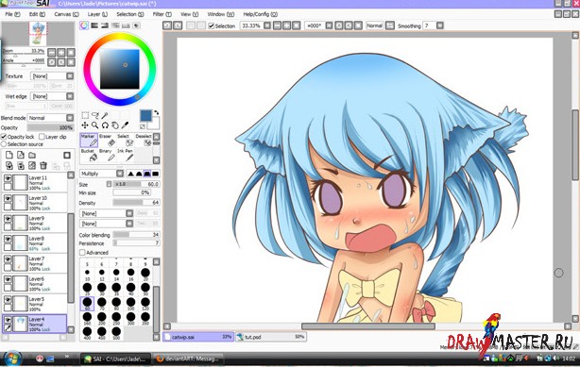
Task: Swap foreground and background colors
Action: pyautogui.click(x=157, y=112)
